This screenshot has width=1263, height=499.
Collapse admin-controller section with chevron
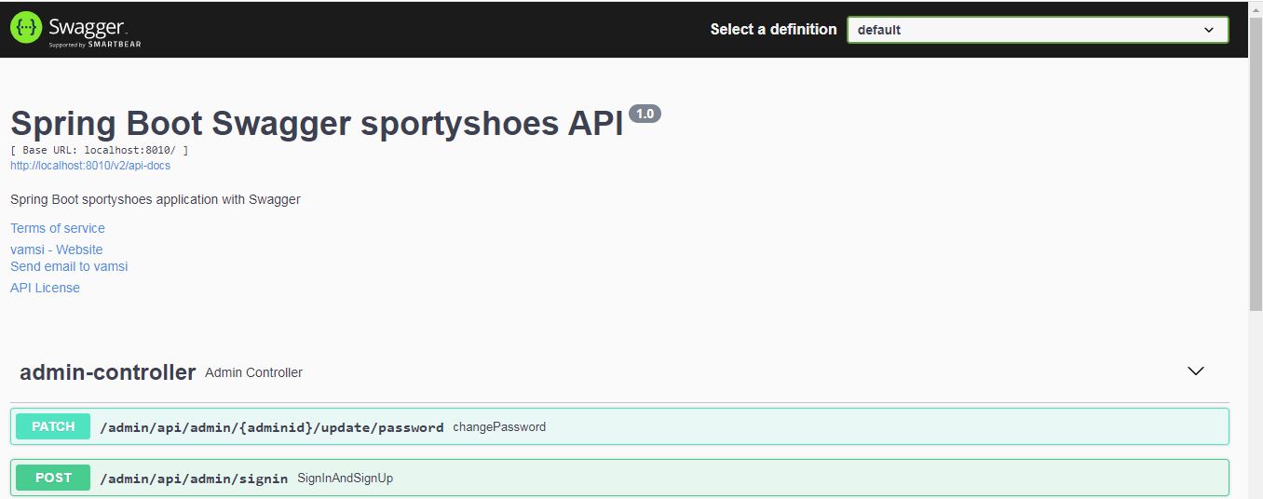click(x=1197, y=371)
